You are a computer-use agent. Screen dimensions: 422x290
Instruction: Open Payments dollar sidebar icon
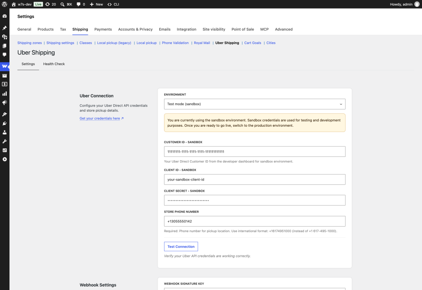pos(5,84)
